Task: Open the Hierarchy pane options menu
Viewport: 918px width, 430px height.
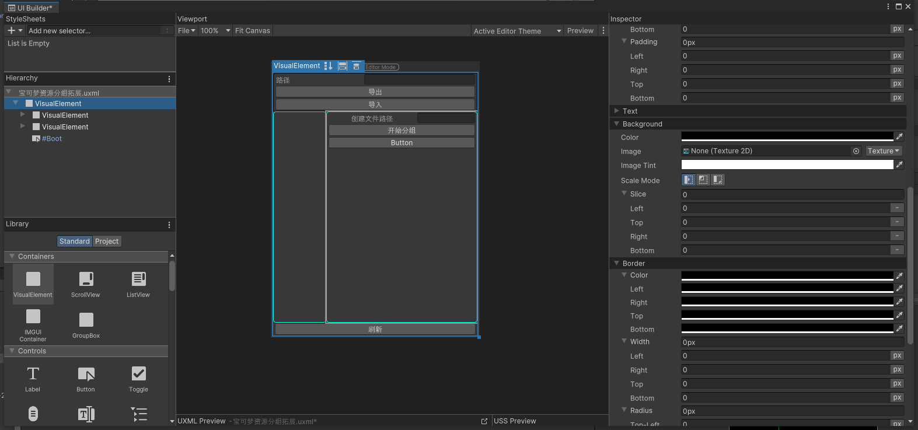Action: (x=169, y=79)
